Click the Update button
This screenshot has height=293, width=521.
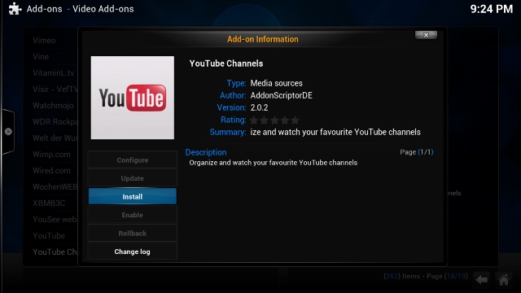pos(132,178)
